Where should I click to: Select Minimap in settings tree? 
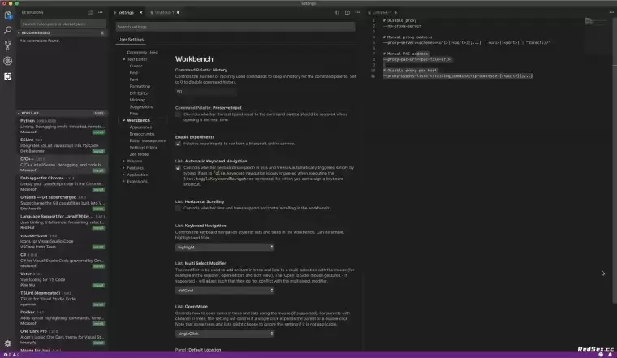(x=137, y=100)
